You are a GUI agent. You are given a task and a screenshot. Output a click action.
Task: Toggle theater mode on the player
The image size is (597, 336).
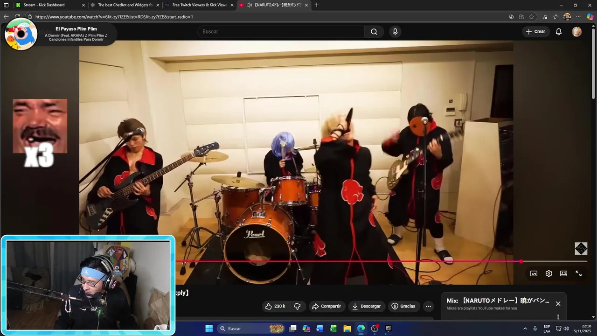coord(563,273)
